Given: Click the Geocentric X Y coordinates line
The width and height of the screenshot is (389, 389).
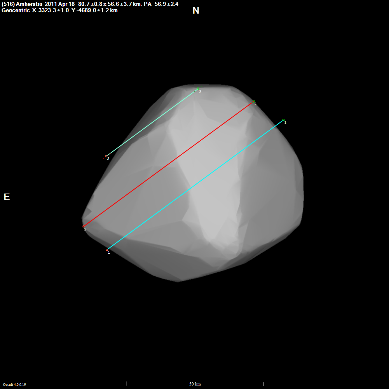Looking at the screenshot, I should pos(59,10).
